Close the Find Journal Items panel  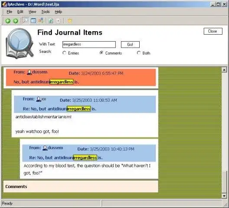tap(213, 31)
